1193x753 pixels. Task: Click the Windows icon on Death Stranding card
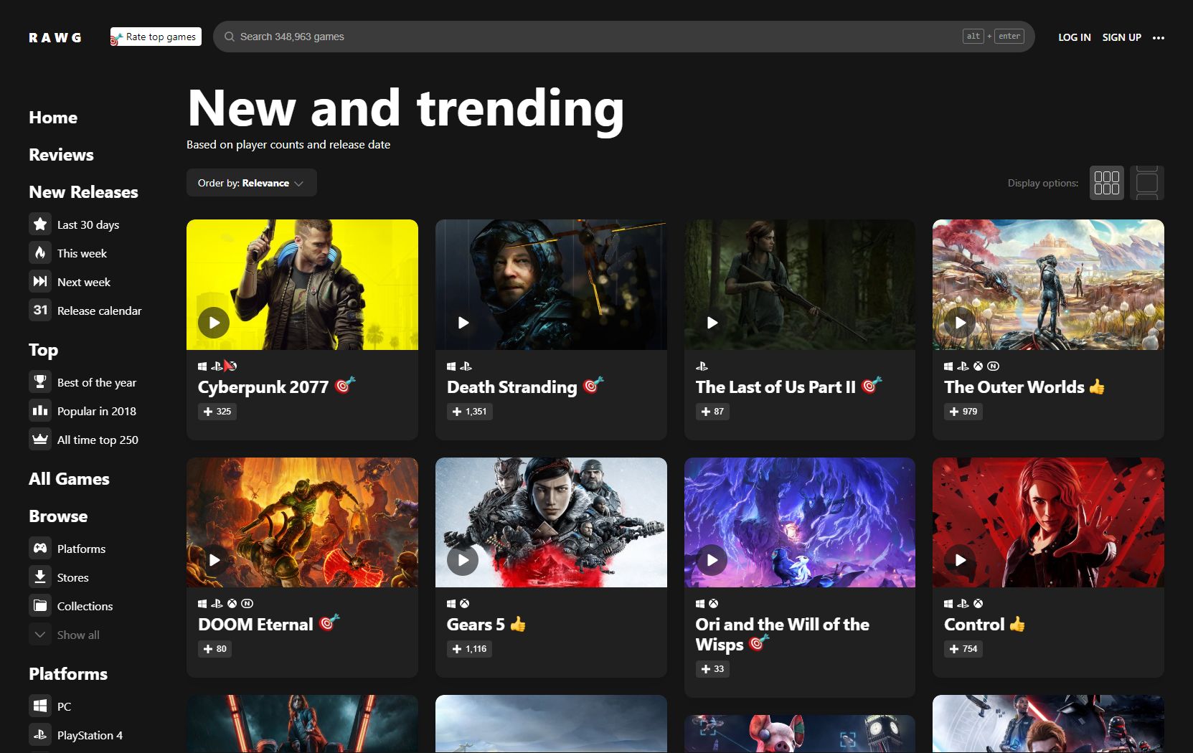[x=451, y=366]
